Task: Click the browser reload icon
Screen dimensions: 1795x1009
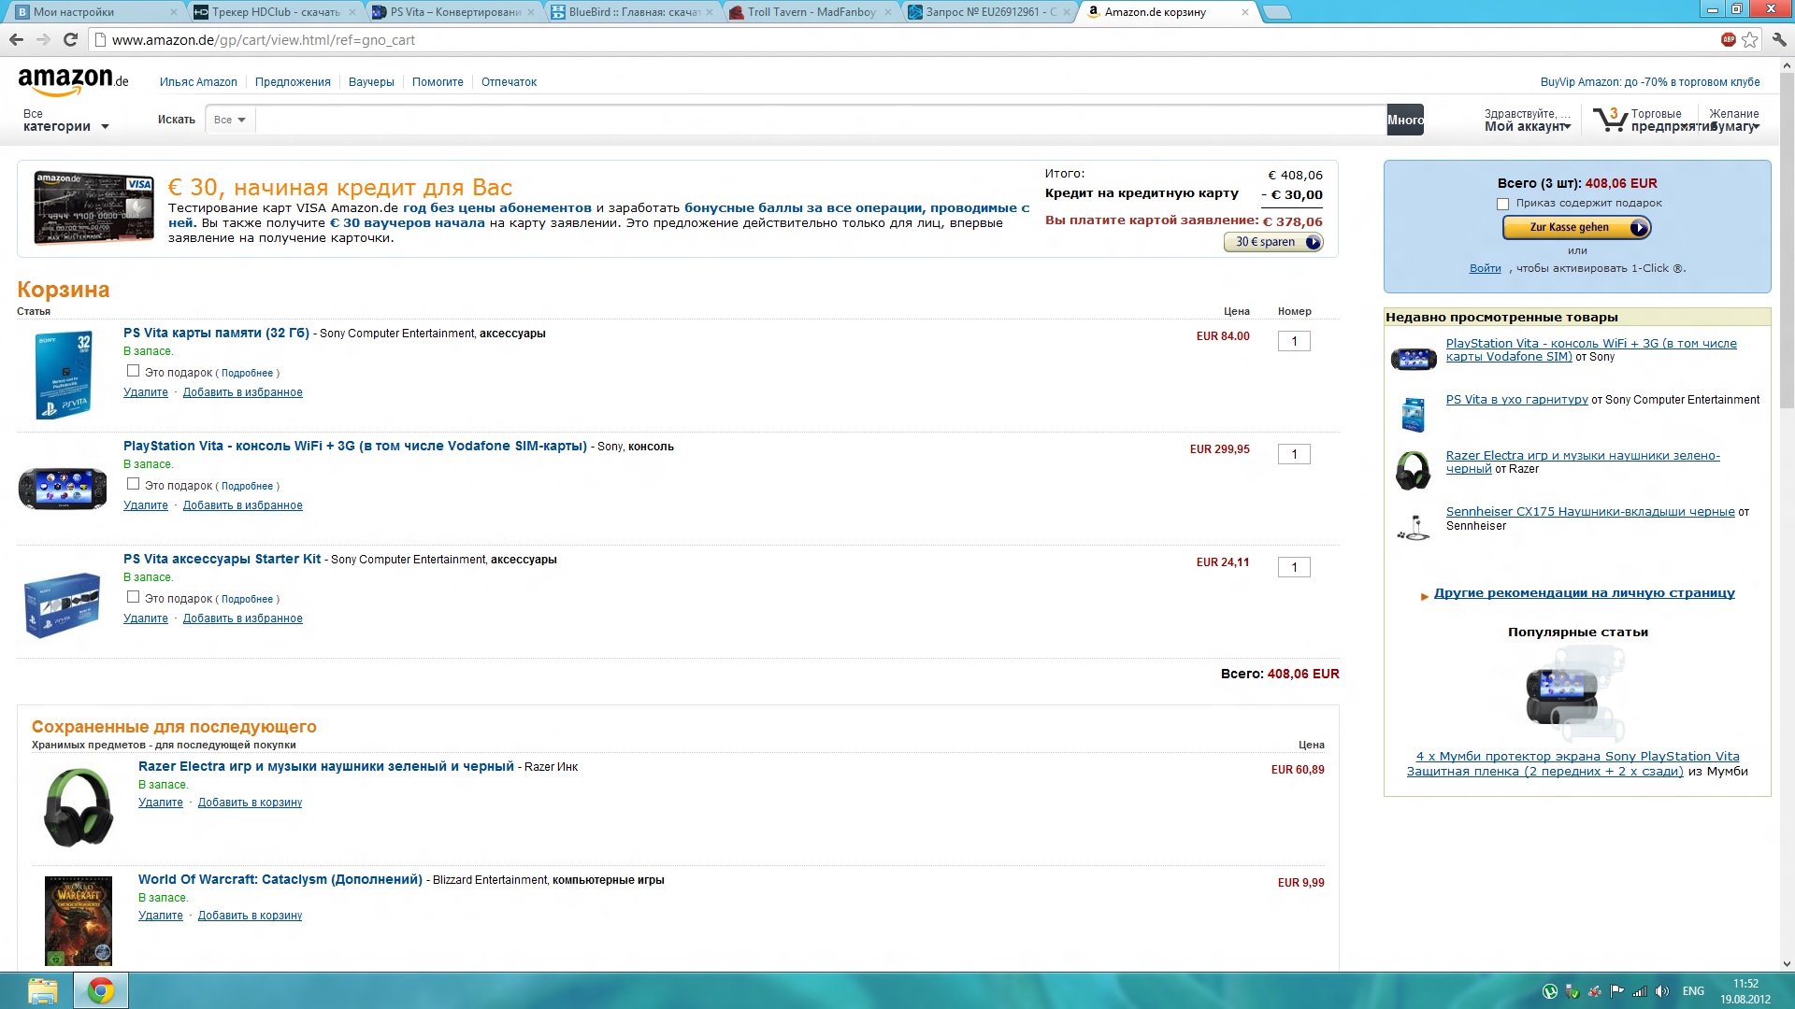Action: [x=70, y=39]
